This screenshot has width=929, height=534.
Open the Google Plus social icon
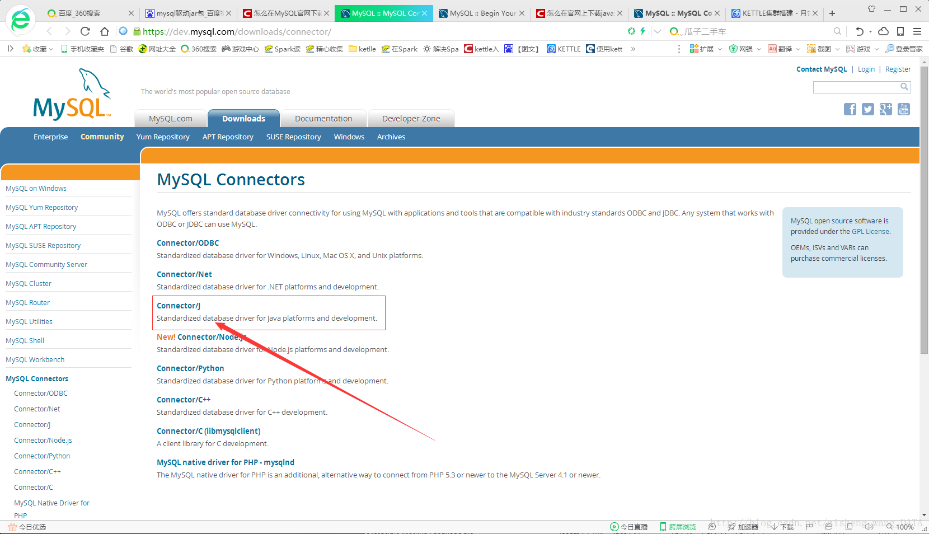point(886,109)
